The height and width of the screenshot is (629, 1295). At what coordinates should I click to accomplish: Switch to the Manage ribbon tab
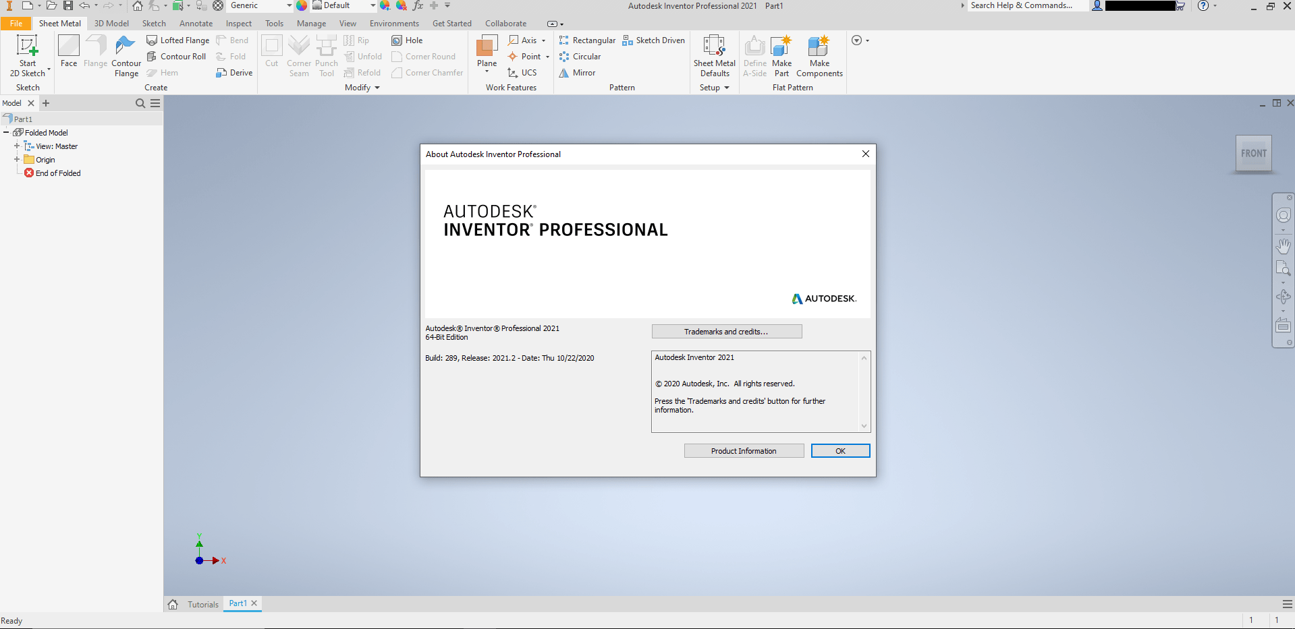pos(311,24)
